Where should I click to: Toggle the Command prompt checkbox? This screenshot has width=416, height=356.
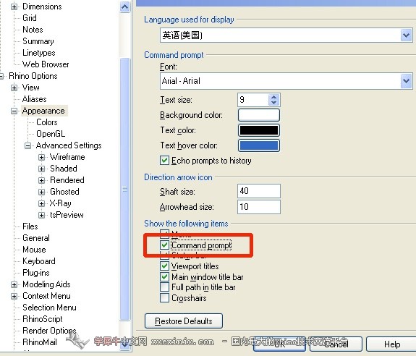tap(164, 245)
